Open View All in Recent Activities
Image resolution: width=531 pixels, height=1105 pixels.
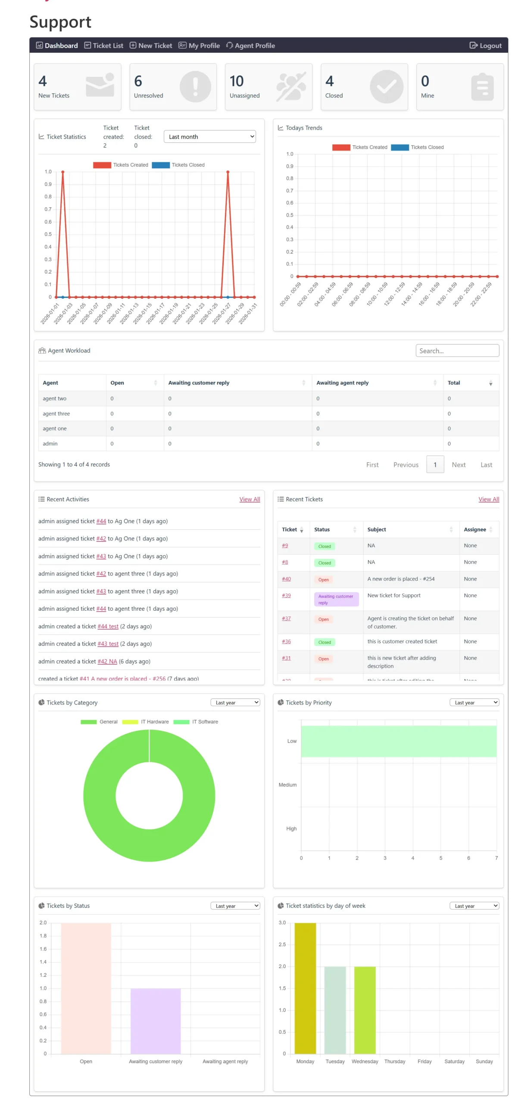250,499
